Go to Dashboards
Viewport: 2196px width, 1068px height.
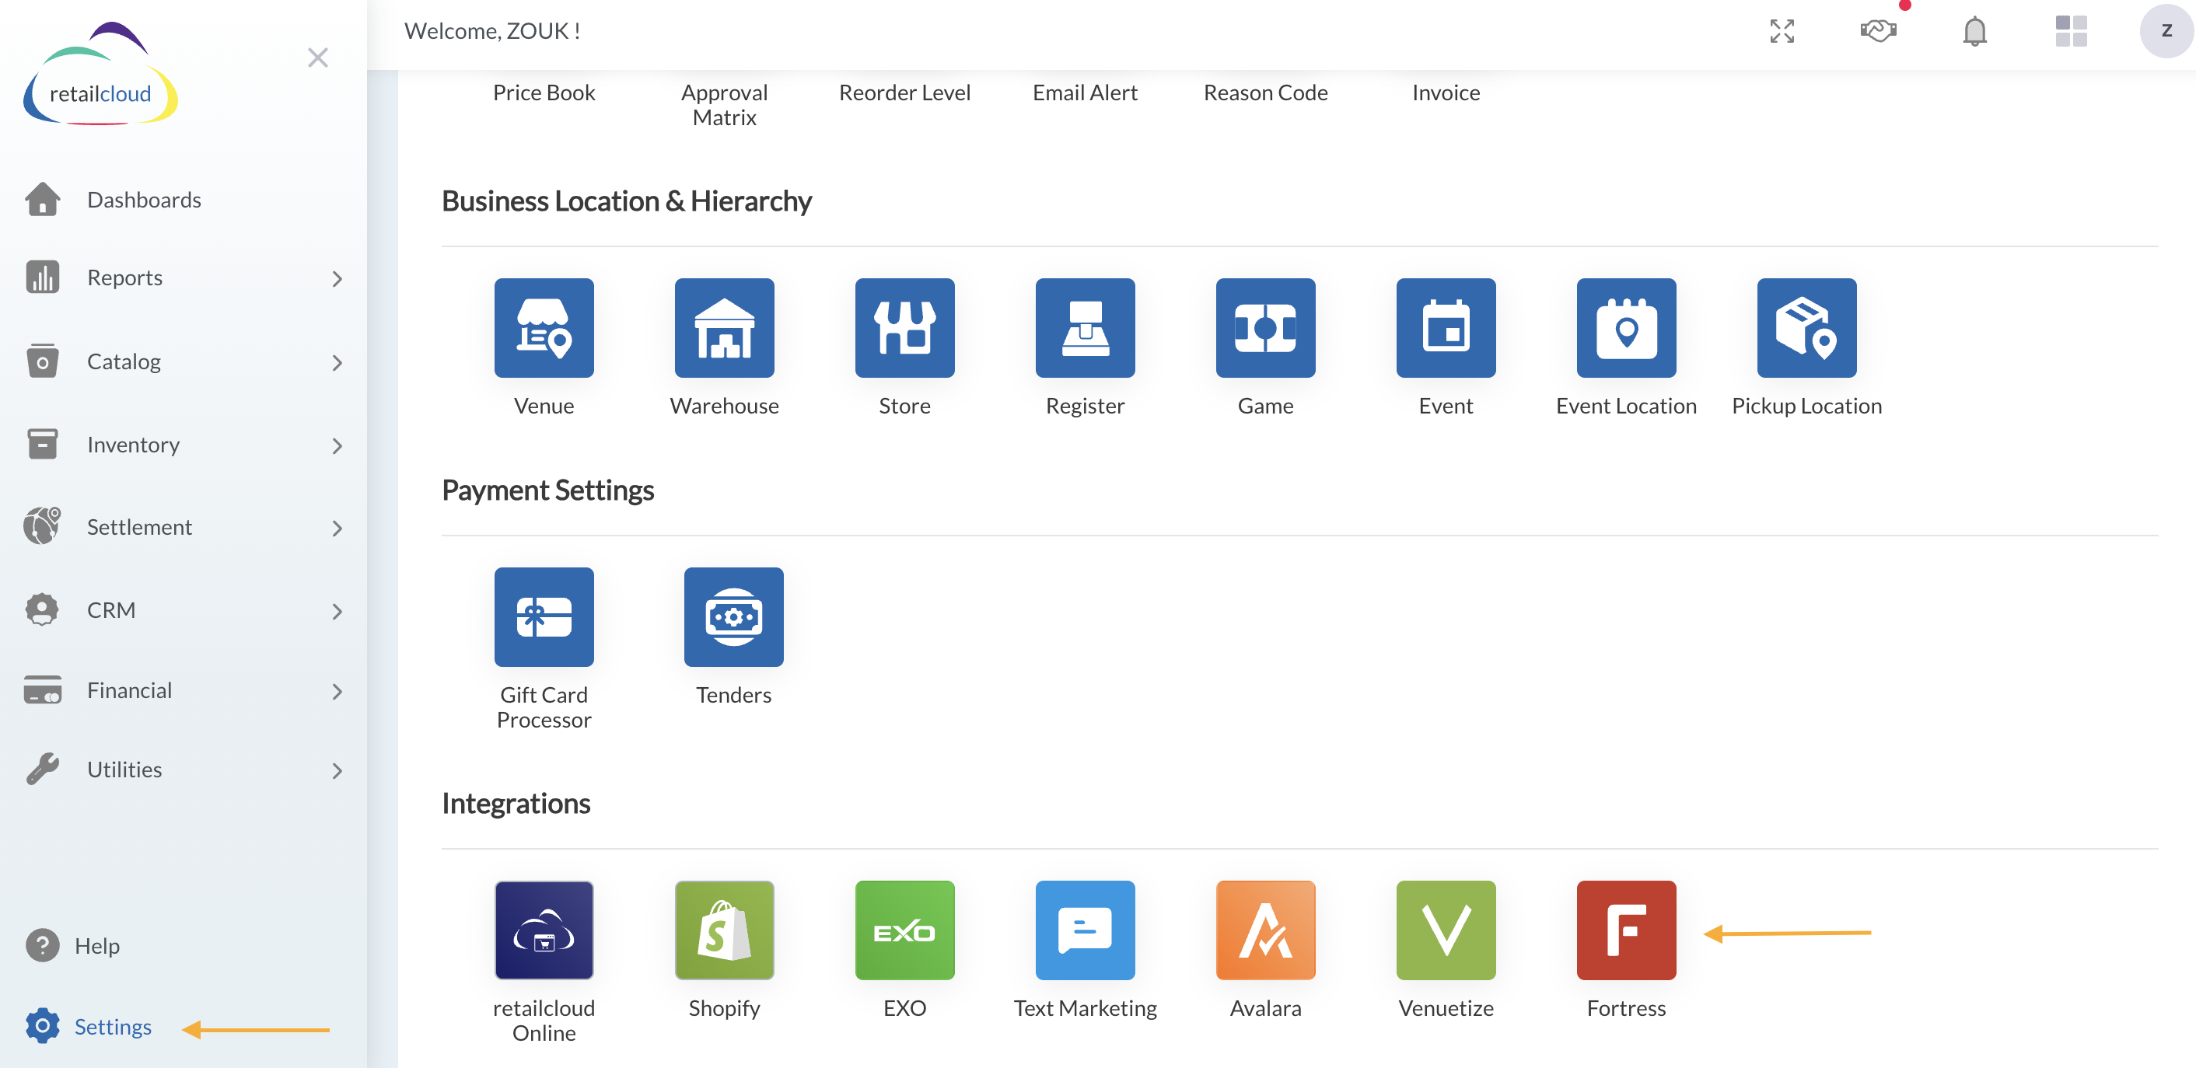click(144, 200)
